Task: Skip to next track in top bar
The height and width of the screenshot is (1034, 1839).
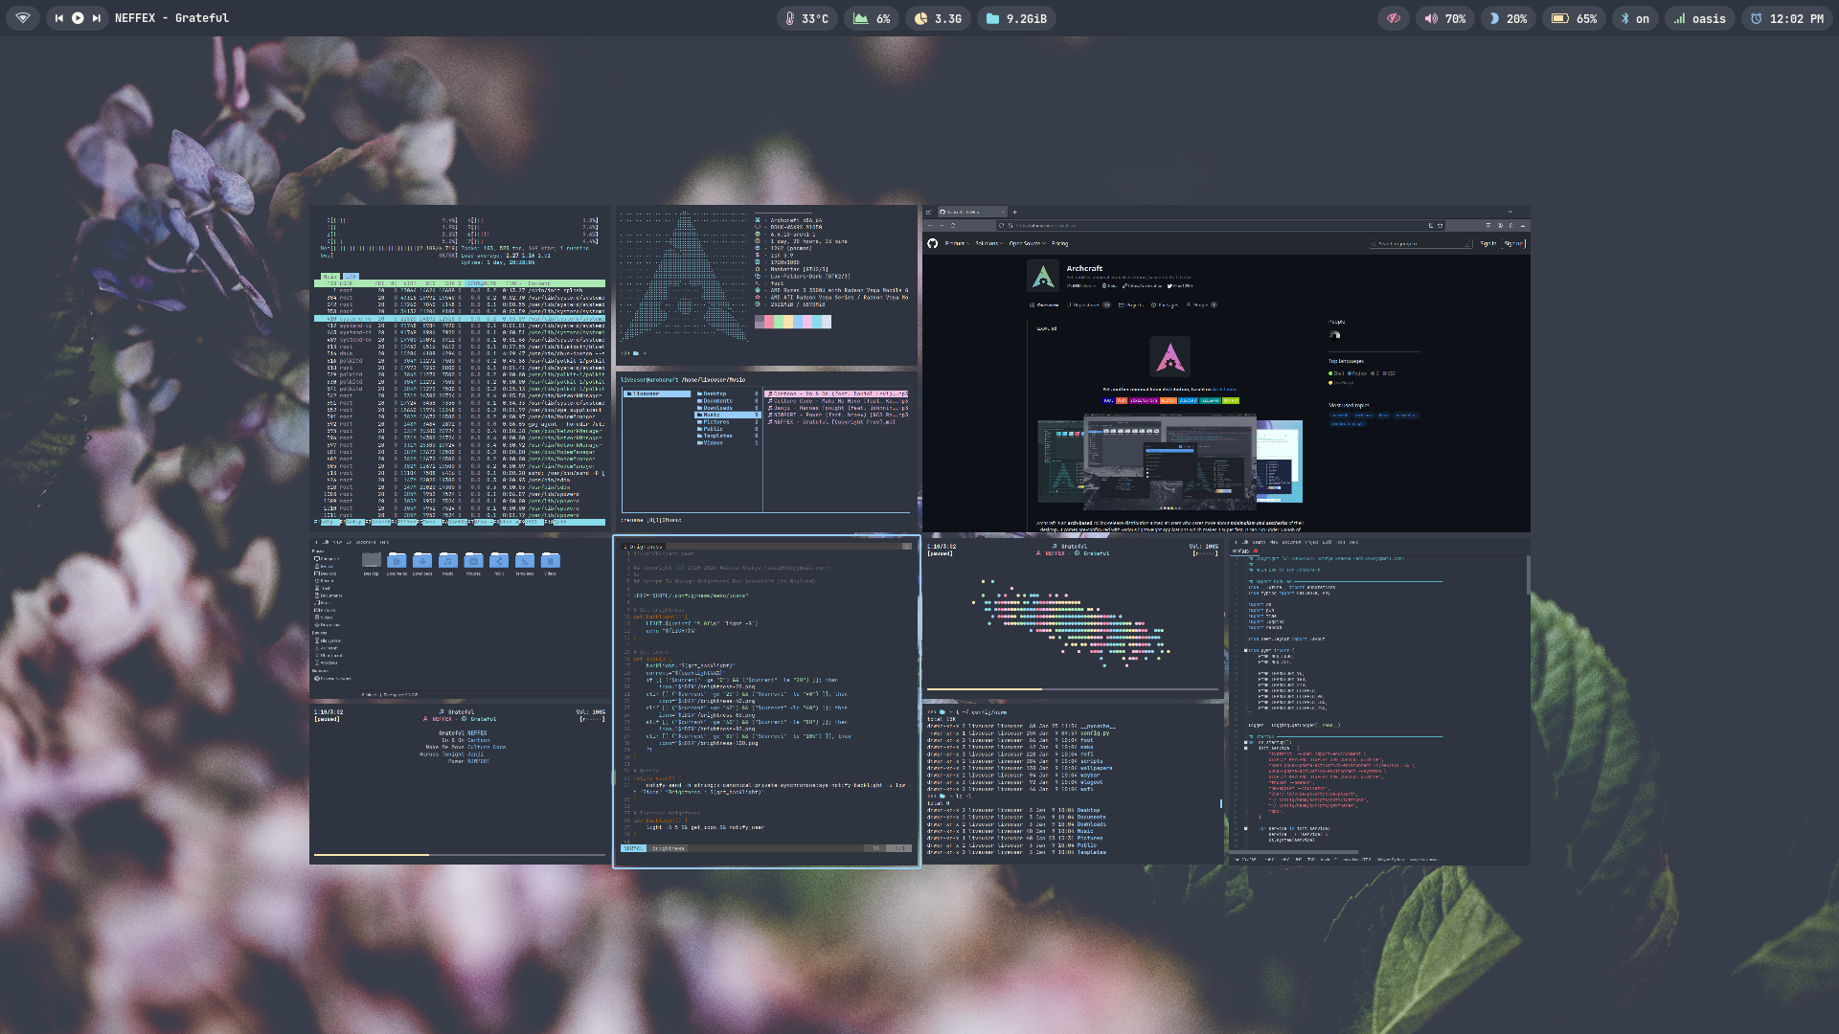Action: pyautogui.click(x=96, y=18)
